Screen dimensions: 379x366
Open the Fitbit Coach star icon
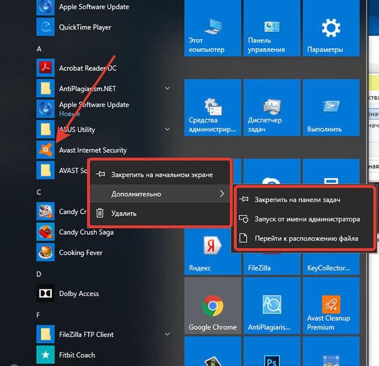coord(46,355)
